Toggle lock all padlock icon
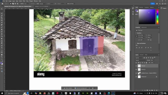Image resolution: width=168 pixels, height=95 pixels. (x=146, y=63)
